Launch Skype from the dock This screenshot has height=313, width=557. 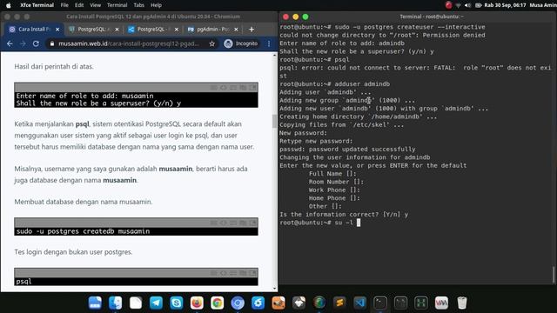[x=177, y=303]
